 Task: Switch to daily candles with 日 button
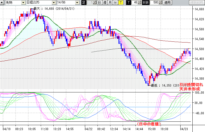click(99, 3)
